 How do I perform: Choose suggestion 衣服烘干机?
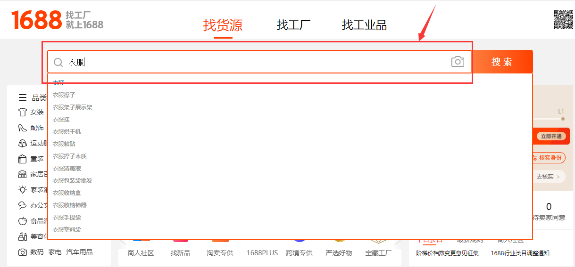click(x=67, y=131)
